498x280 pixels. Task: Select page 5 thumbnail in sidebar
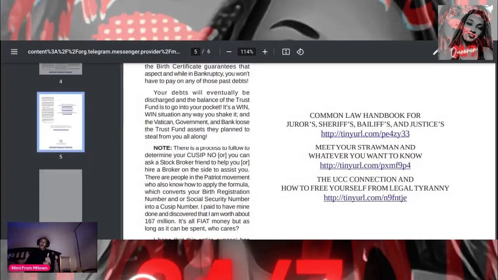61,122
